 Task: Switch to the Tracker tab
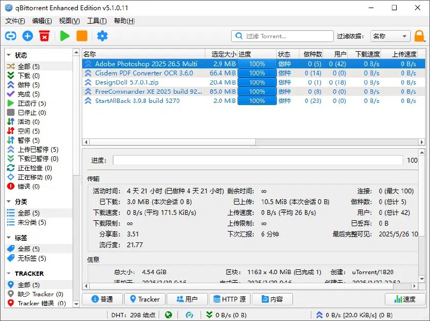tap(144, 299)
